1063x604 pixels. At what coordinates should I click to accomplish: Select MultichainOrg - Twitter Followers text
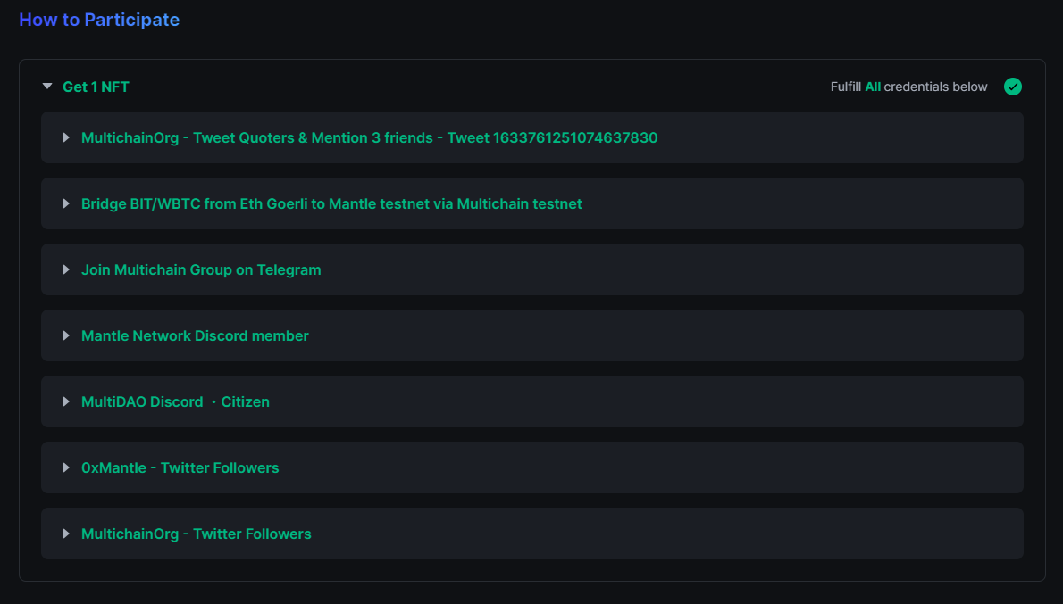click(197, 534)
